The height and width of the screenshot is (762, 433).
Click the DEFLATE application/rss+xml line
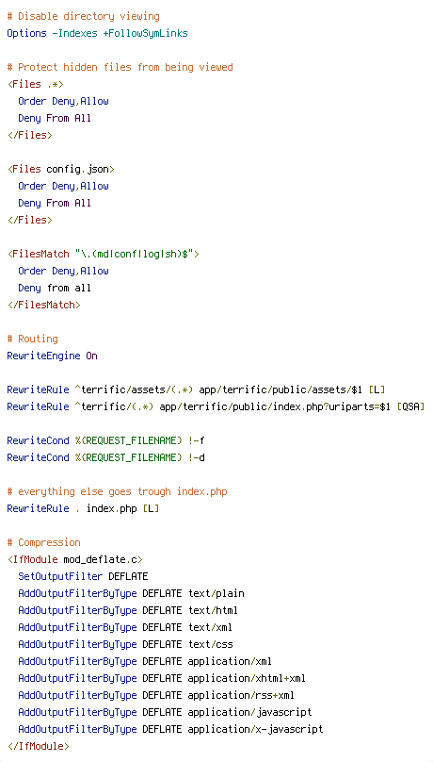pyautogui.click(x=156, y=695)
